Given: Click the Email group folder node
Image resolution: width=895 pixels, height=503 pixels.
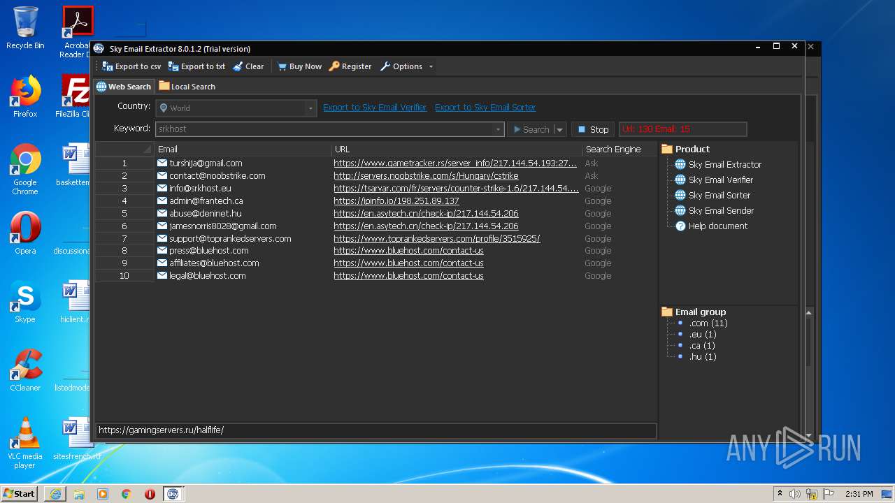Looking at the screenshot, I should click(x=694, y=312).
